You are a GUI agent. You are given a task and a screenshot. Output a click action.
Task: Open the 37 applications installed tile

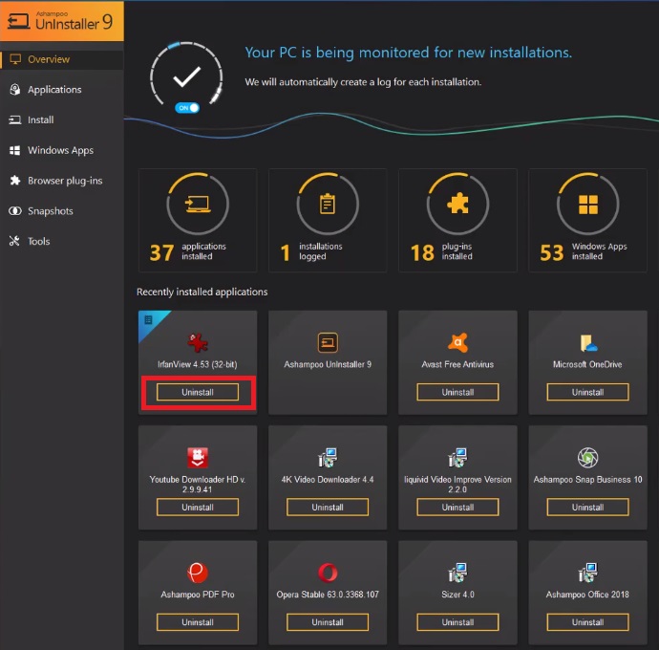coord(198,219)
